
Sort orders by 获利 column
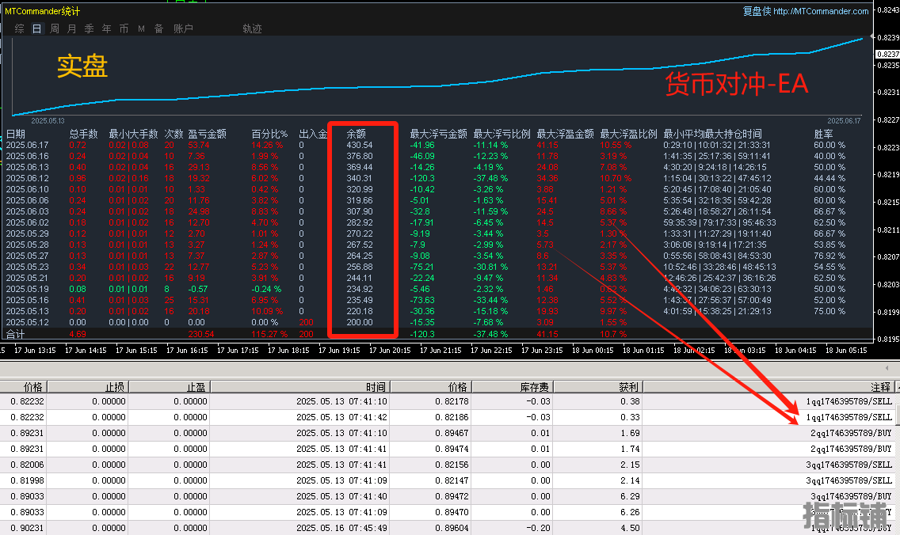pyautogui.click(x=597, y=387)
